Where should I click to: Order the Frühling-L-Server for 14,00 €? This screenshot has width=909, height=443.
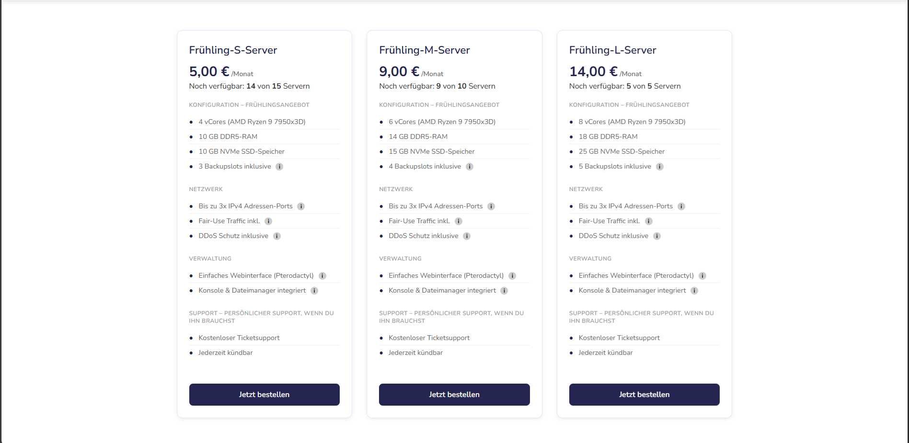click(644, 394)
